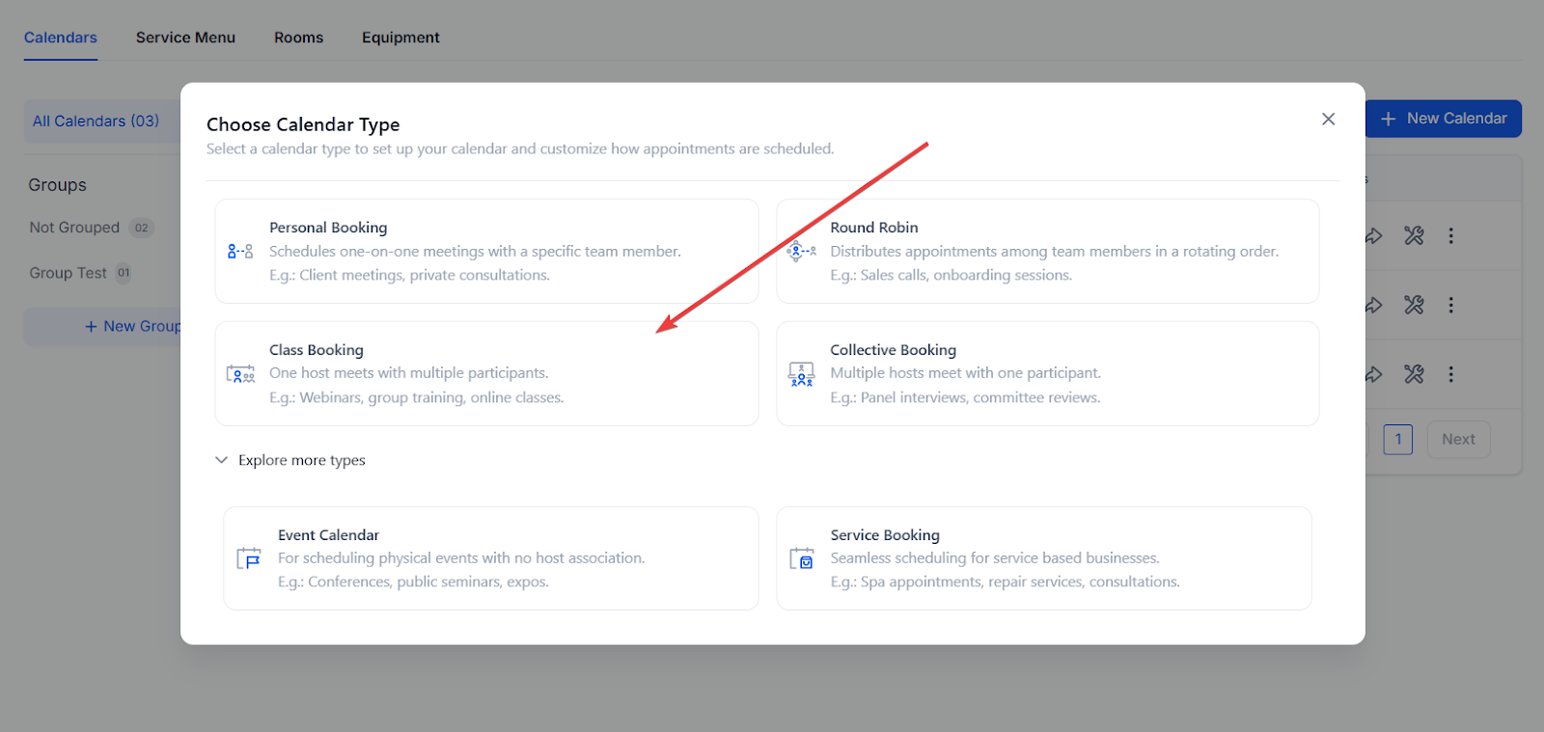Click the Personal Booking one-on-one icon

click(240, 252)
